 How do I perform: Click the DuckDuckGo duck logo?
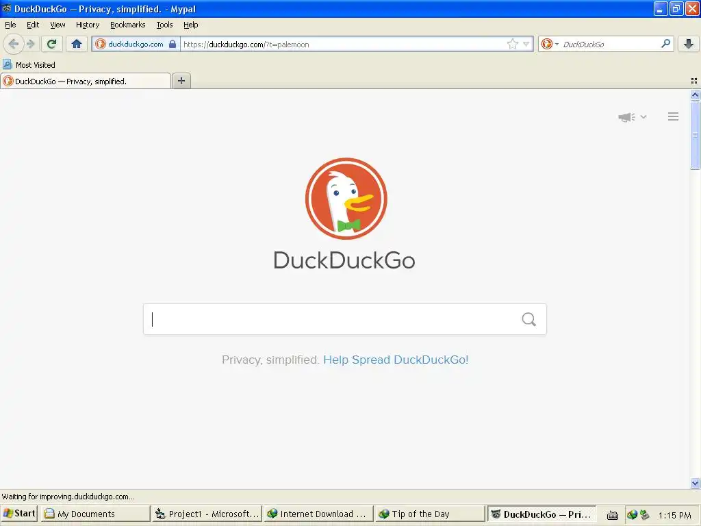pyautogui.click(x=346, y=199)
